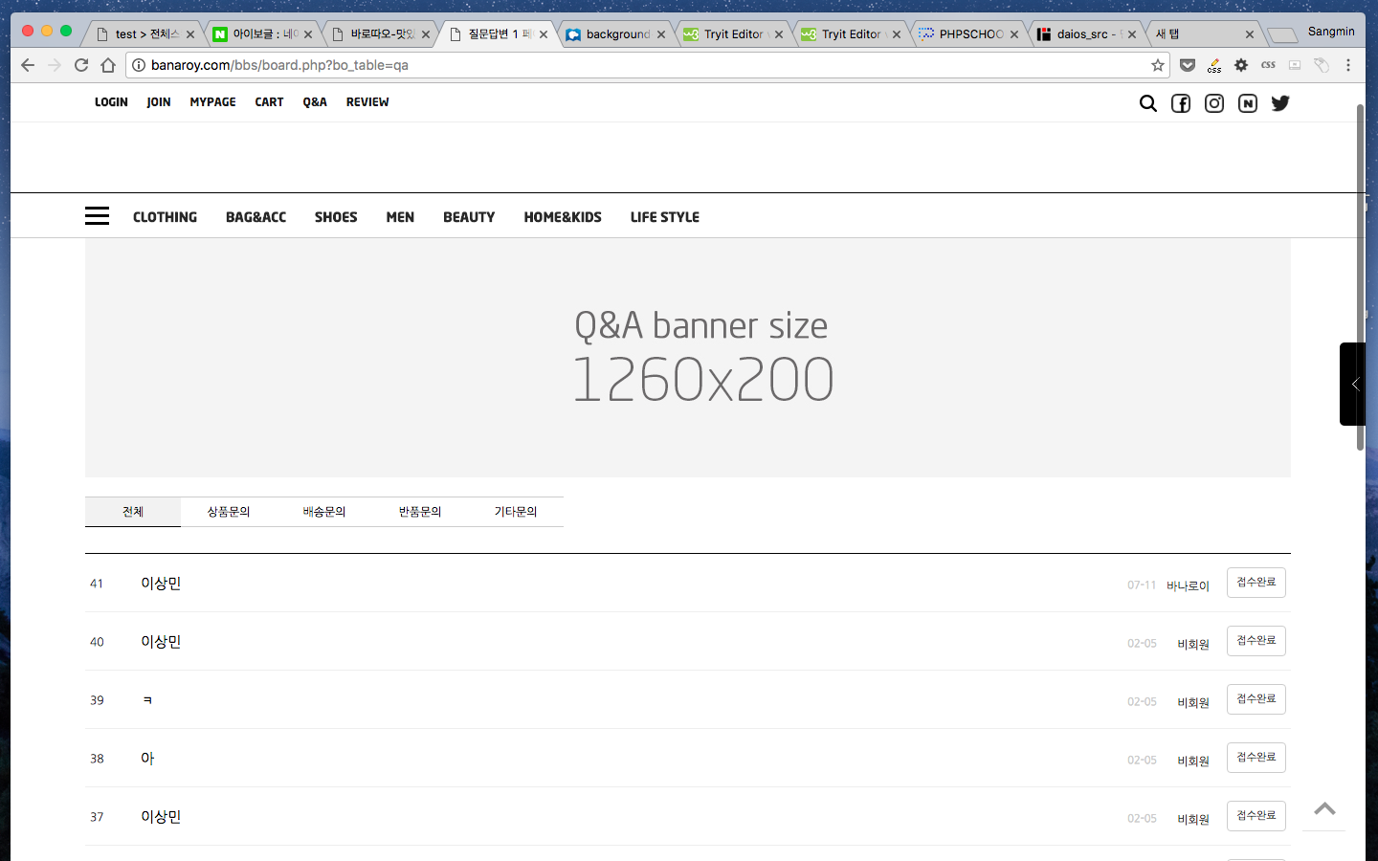Image resolution: width=1378 pixels, height=861 pixels.
Task: Open the Twitter bird icon
Action: [1280, 103]
